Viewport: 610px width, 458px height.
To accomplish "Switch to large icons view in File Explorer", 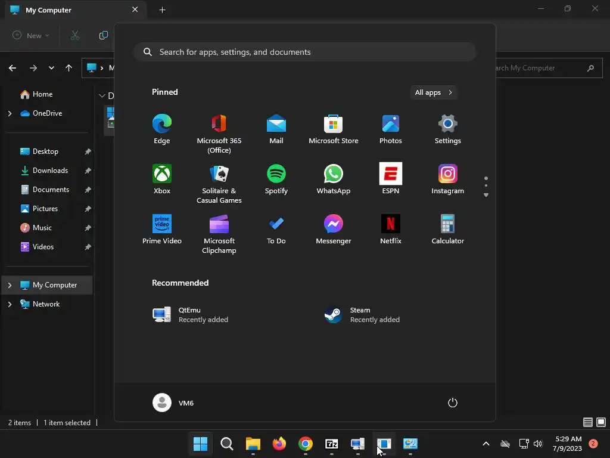I will pyautogui.click(x=601, y=422).
